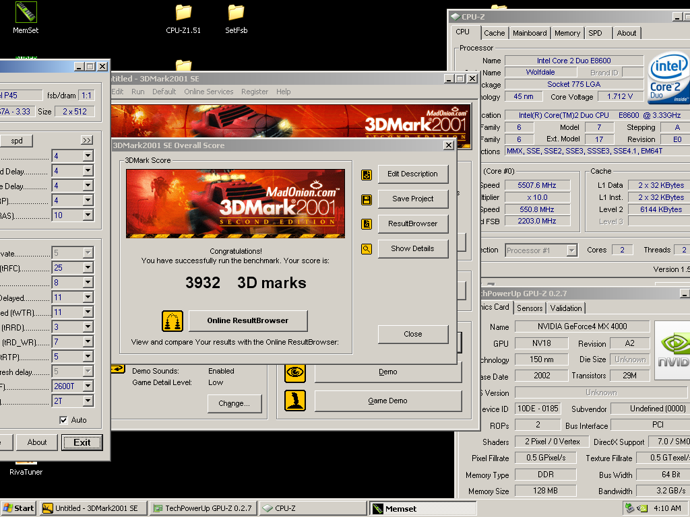Expand the first timing dropdown showing 4
This screenshot has height=517, width=690.
click(x=88, y=156)
